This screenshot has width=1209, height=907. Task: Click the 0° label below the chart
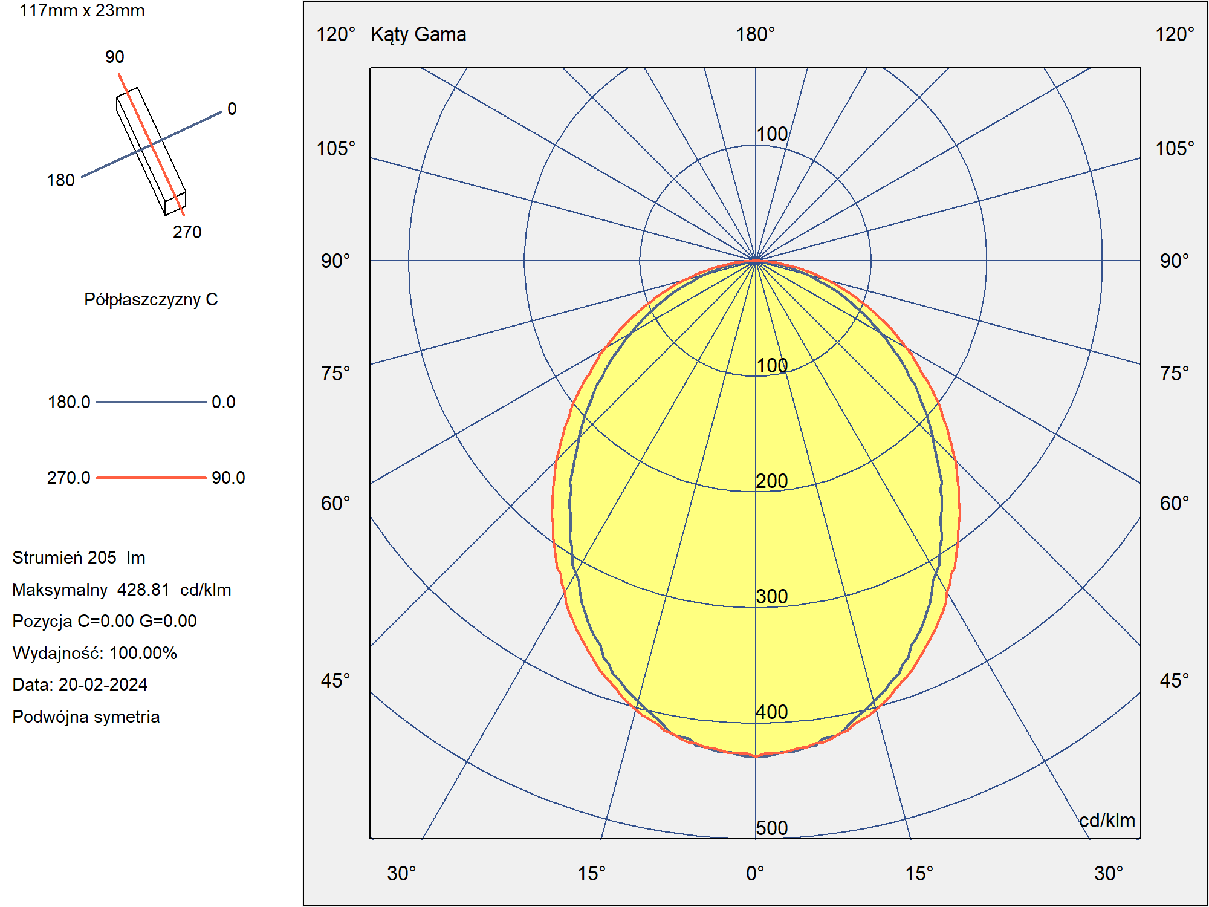755,873
